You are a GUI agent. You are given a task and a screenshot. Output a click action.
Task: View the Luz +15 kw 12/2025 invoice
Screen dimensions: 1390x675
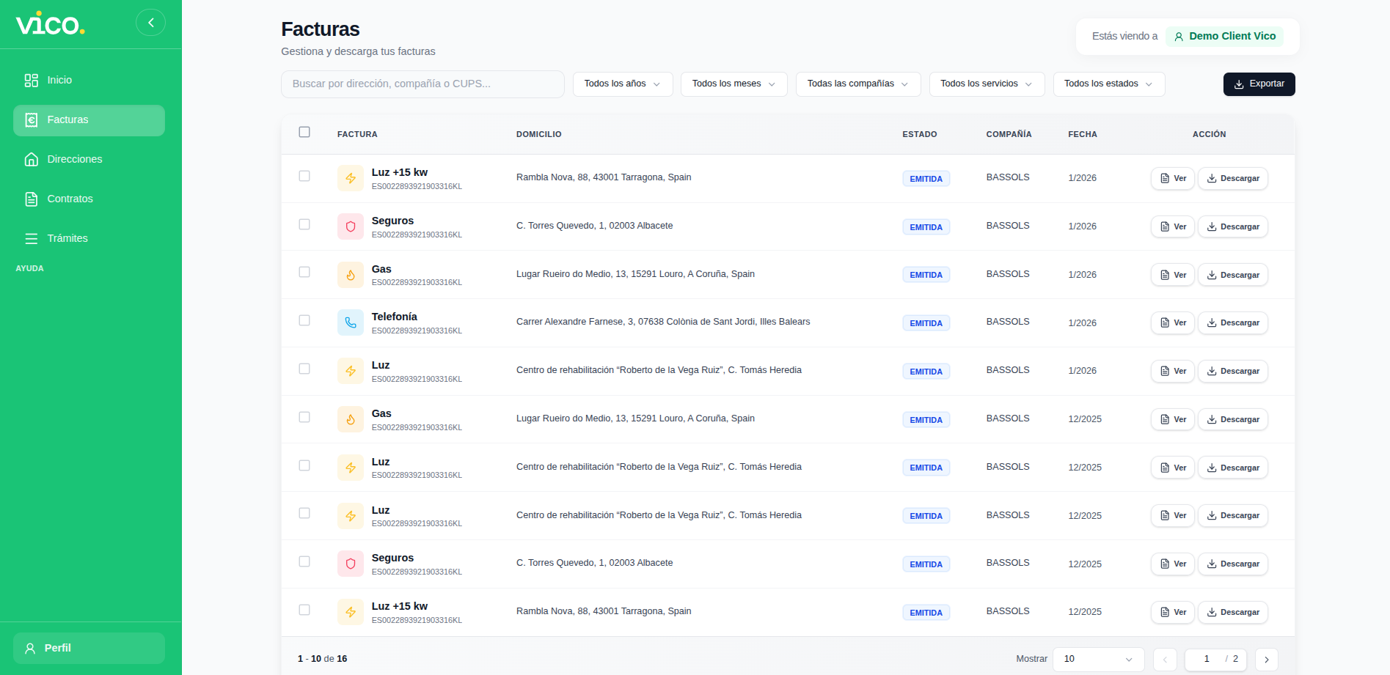click(1172, 612)
